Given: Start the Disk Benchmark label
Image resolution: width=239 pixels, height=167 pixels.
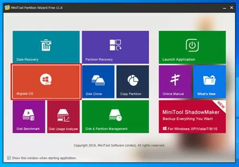Looking at the screenshot, I should [28, 129].
